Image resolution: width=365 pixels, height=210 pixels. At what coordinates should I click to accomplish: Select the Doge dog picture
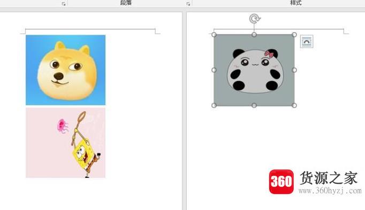point(65,70)
